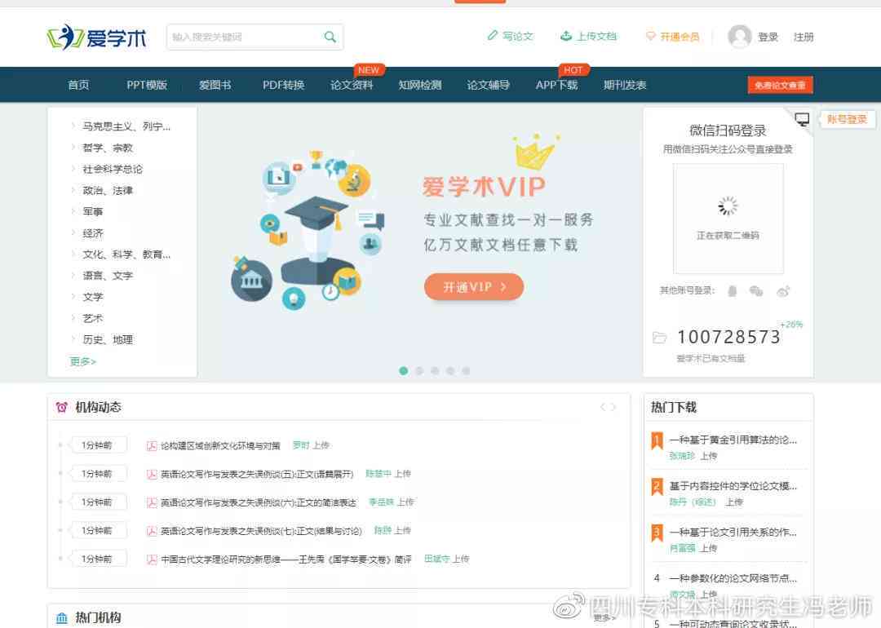
Task: Click PDF icon for 英语论文写作...(七) row
Action: [x=152, y=531]
